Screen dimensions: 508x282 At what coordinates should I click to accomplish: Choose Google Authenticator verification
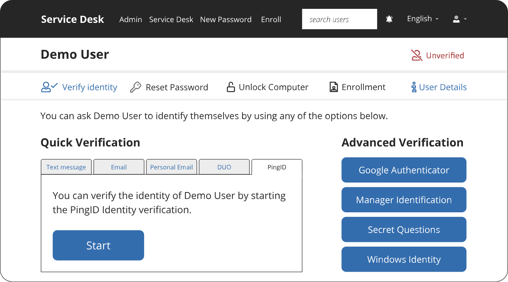point(404,170)
